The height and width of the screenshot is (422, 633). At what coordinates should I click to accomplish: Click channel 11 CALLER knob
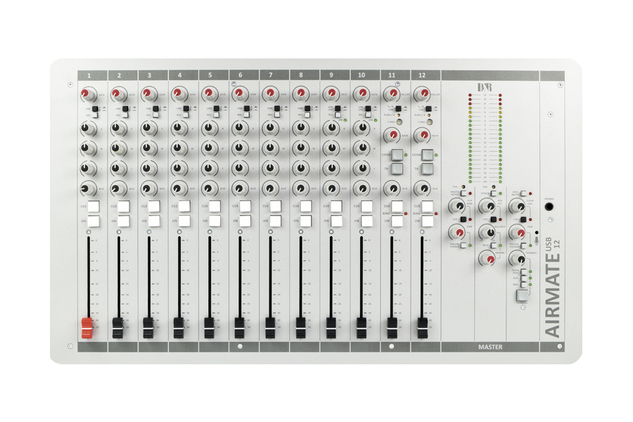coord(391,94)
